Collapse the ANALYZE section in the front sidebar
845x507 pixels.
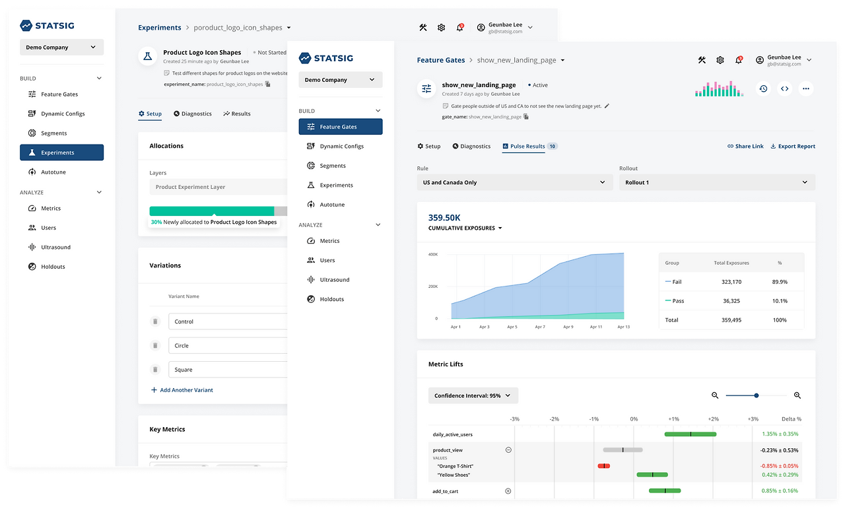378,225
